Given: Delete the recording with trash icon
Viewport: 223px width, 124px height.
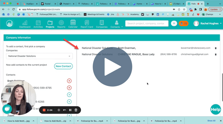Looking at the screenshot, I should click(76, 110).
